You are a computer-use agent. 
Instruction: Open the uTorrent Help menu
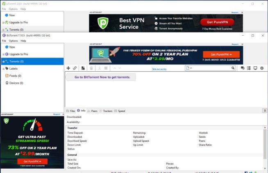click(23, 9)
